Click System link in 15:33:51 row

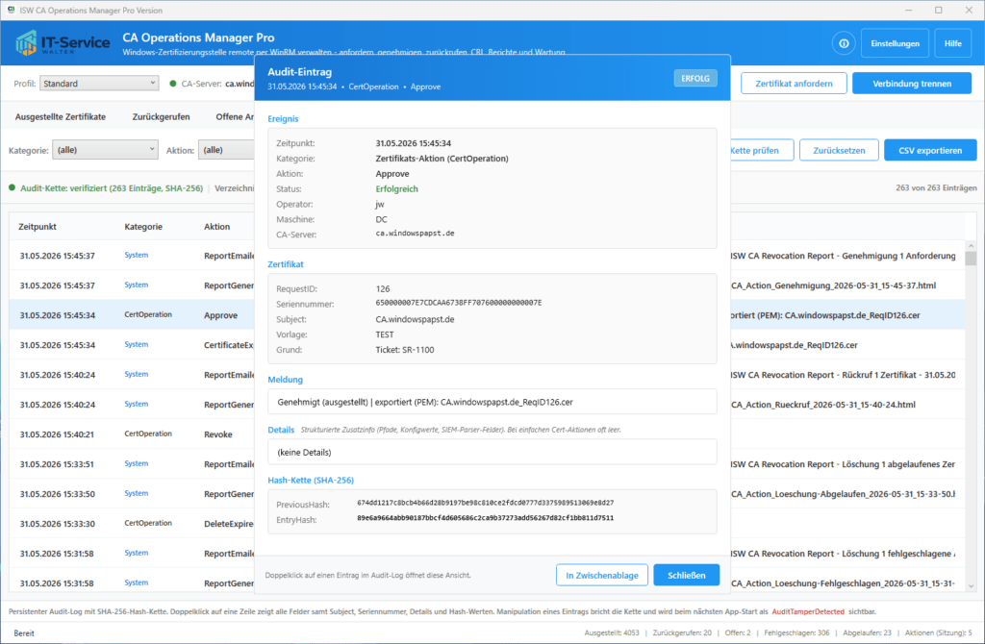pyautogui.click(x=137, y=463)
